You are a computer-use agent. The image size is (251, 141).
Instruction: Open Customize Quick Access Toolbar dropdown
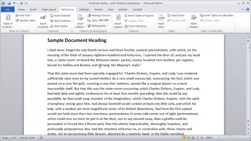pos(27,4)
